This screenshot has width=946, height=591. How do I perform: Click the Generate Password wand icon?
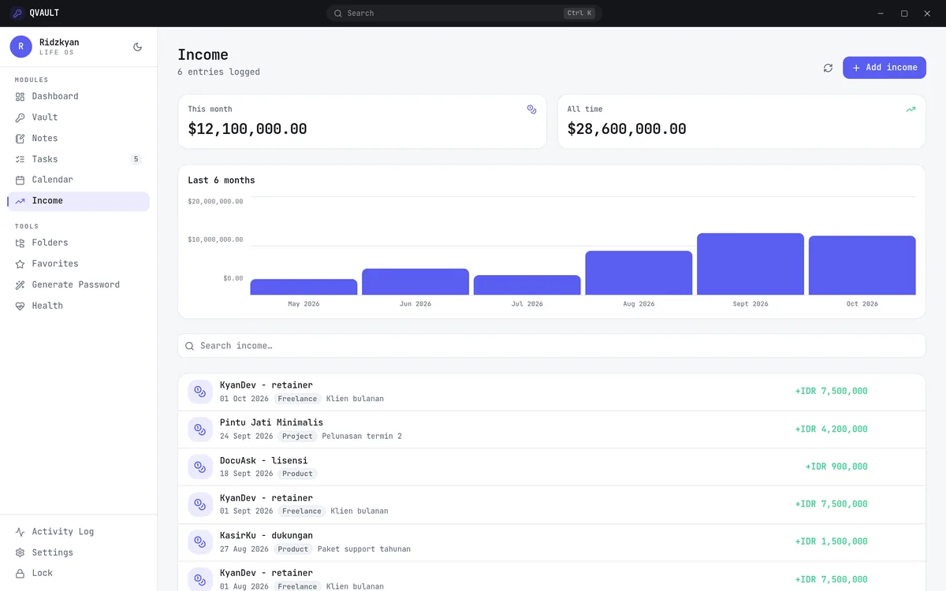pos(20,284)
